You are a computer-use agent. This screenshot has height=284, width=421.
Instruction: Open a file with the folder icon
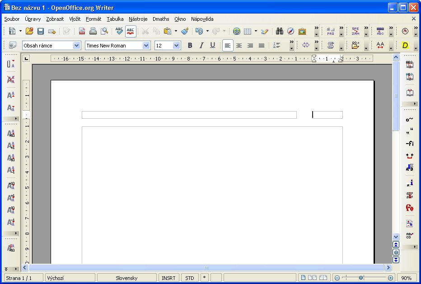pos(29,31)
